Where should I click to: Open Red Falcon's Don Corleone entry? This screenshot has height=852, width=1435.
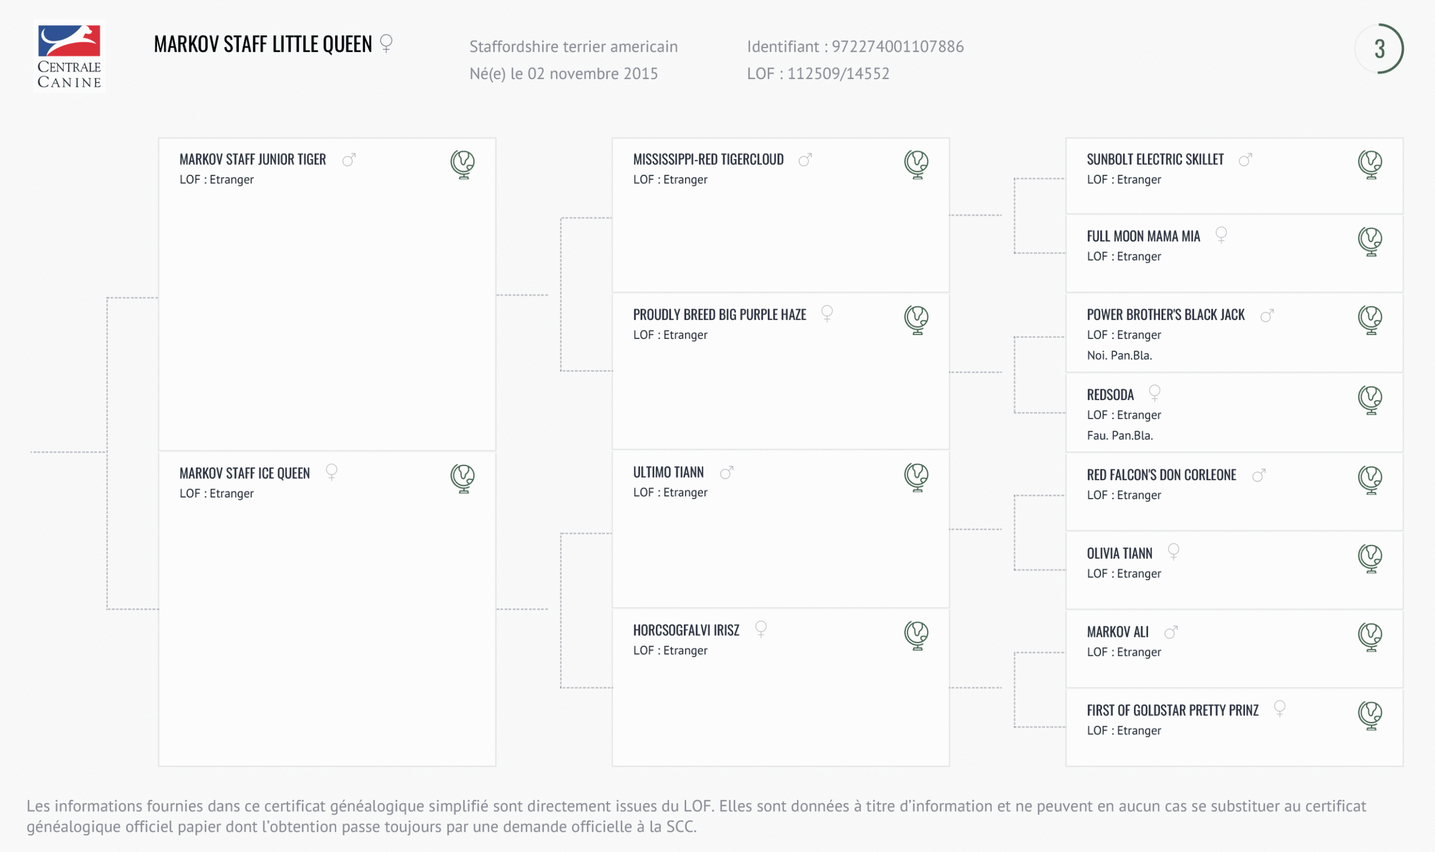point(1161,476)
